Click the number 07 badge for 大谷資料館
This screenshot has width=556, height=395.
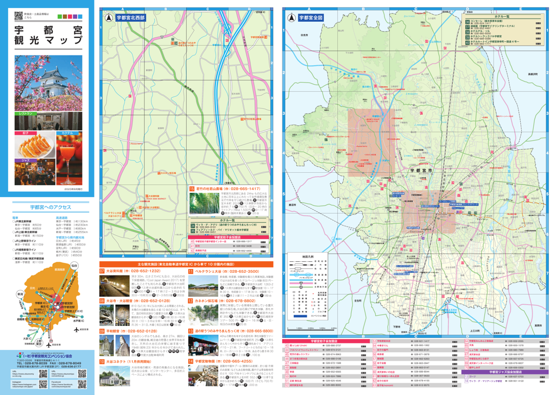(102, 271)
